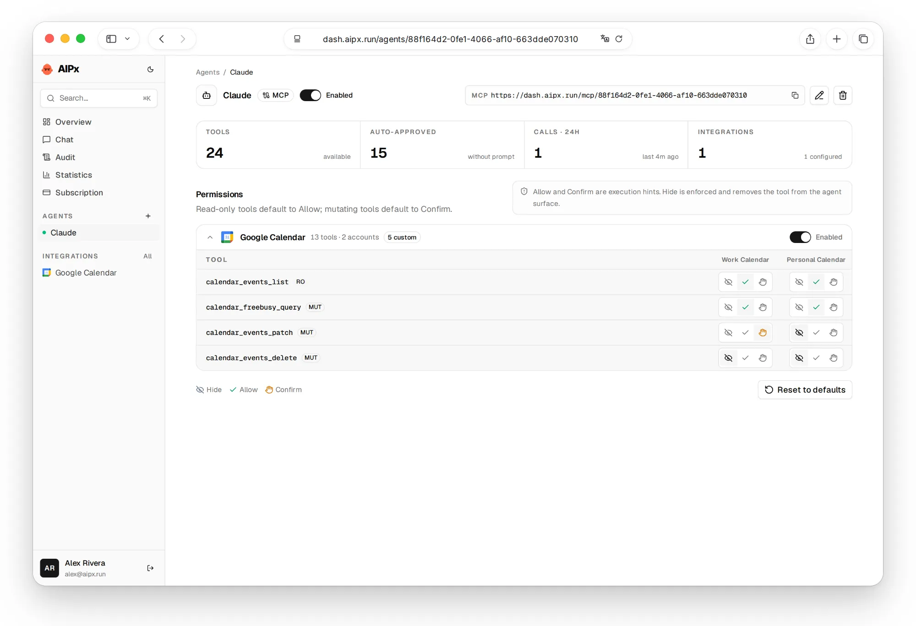Select the Claude agent in sidebar
The height and width of the screenshot is (626, 916).
click(x=99, y=232)
